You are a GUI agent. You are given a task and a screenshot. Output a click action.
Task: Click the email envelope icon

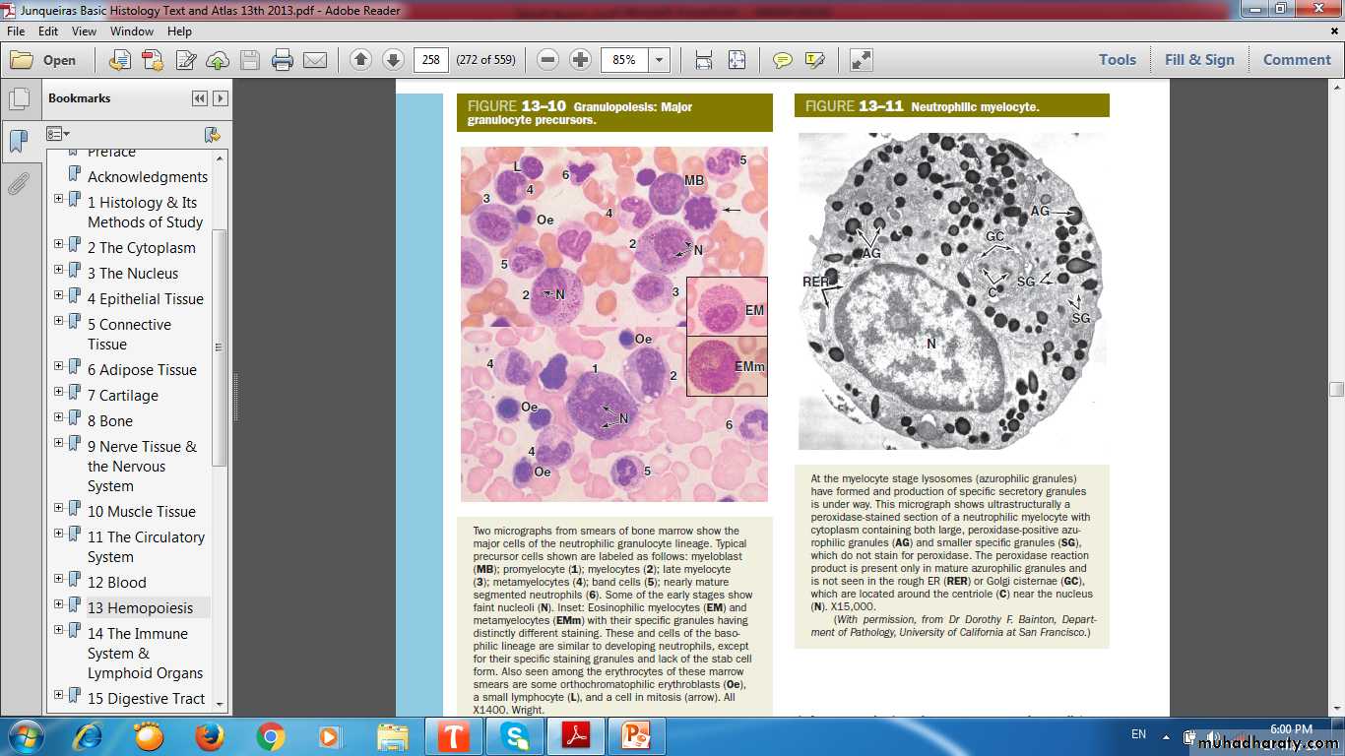coord(315,60)
